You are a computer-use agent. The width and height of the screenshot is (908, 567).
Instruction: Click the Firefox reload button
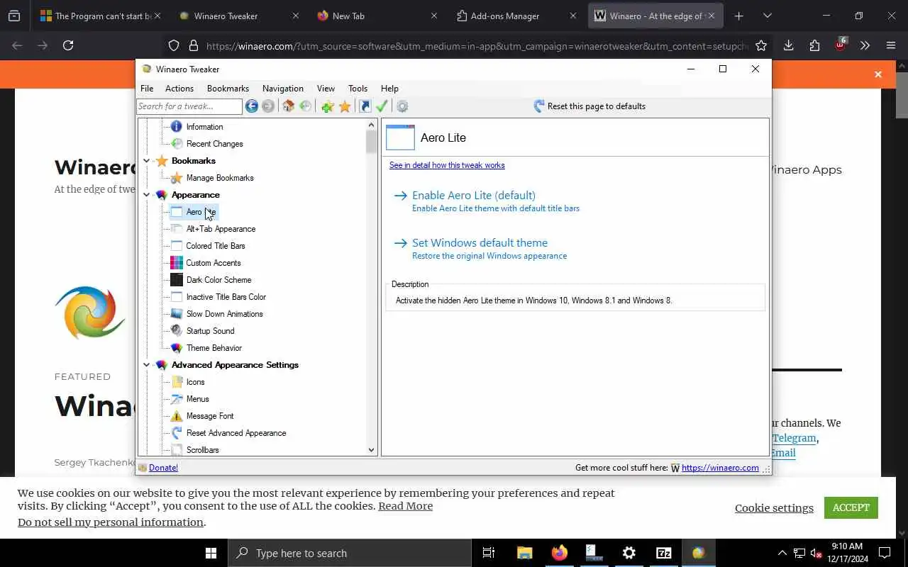(x=68, y=45)
